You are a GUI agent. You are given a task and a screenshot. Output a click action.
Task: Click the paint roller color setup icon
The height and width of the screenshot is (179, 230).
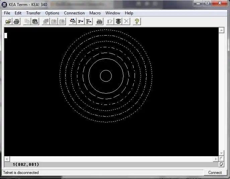point(73,21)
